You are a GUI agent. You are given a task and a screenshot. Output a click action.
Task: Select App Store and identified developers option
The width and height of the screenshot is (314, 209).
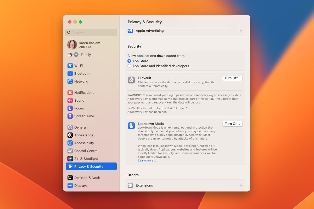[129, 66]
